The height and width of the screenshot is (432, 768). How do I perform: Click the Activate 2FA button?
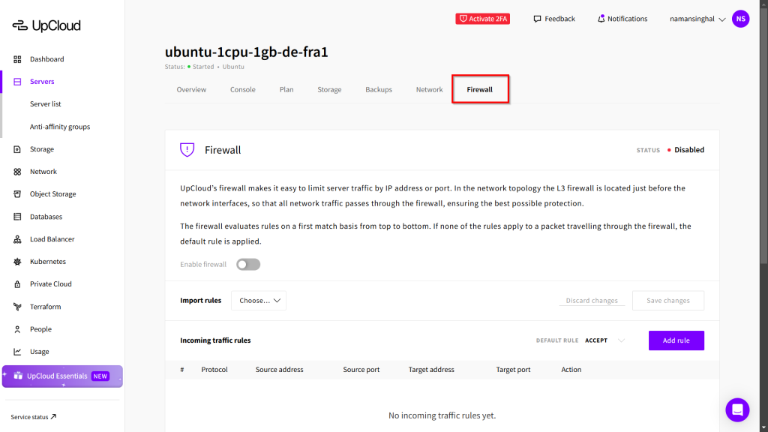click(x=482, y=19)
